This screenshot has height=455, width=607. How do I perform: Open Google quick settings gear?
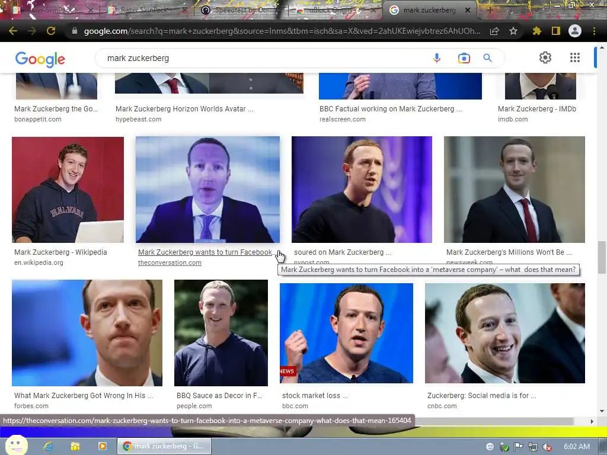(x=545, y=57)
